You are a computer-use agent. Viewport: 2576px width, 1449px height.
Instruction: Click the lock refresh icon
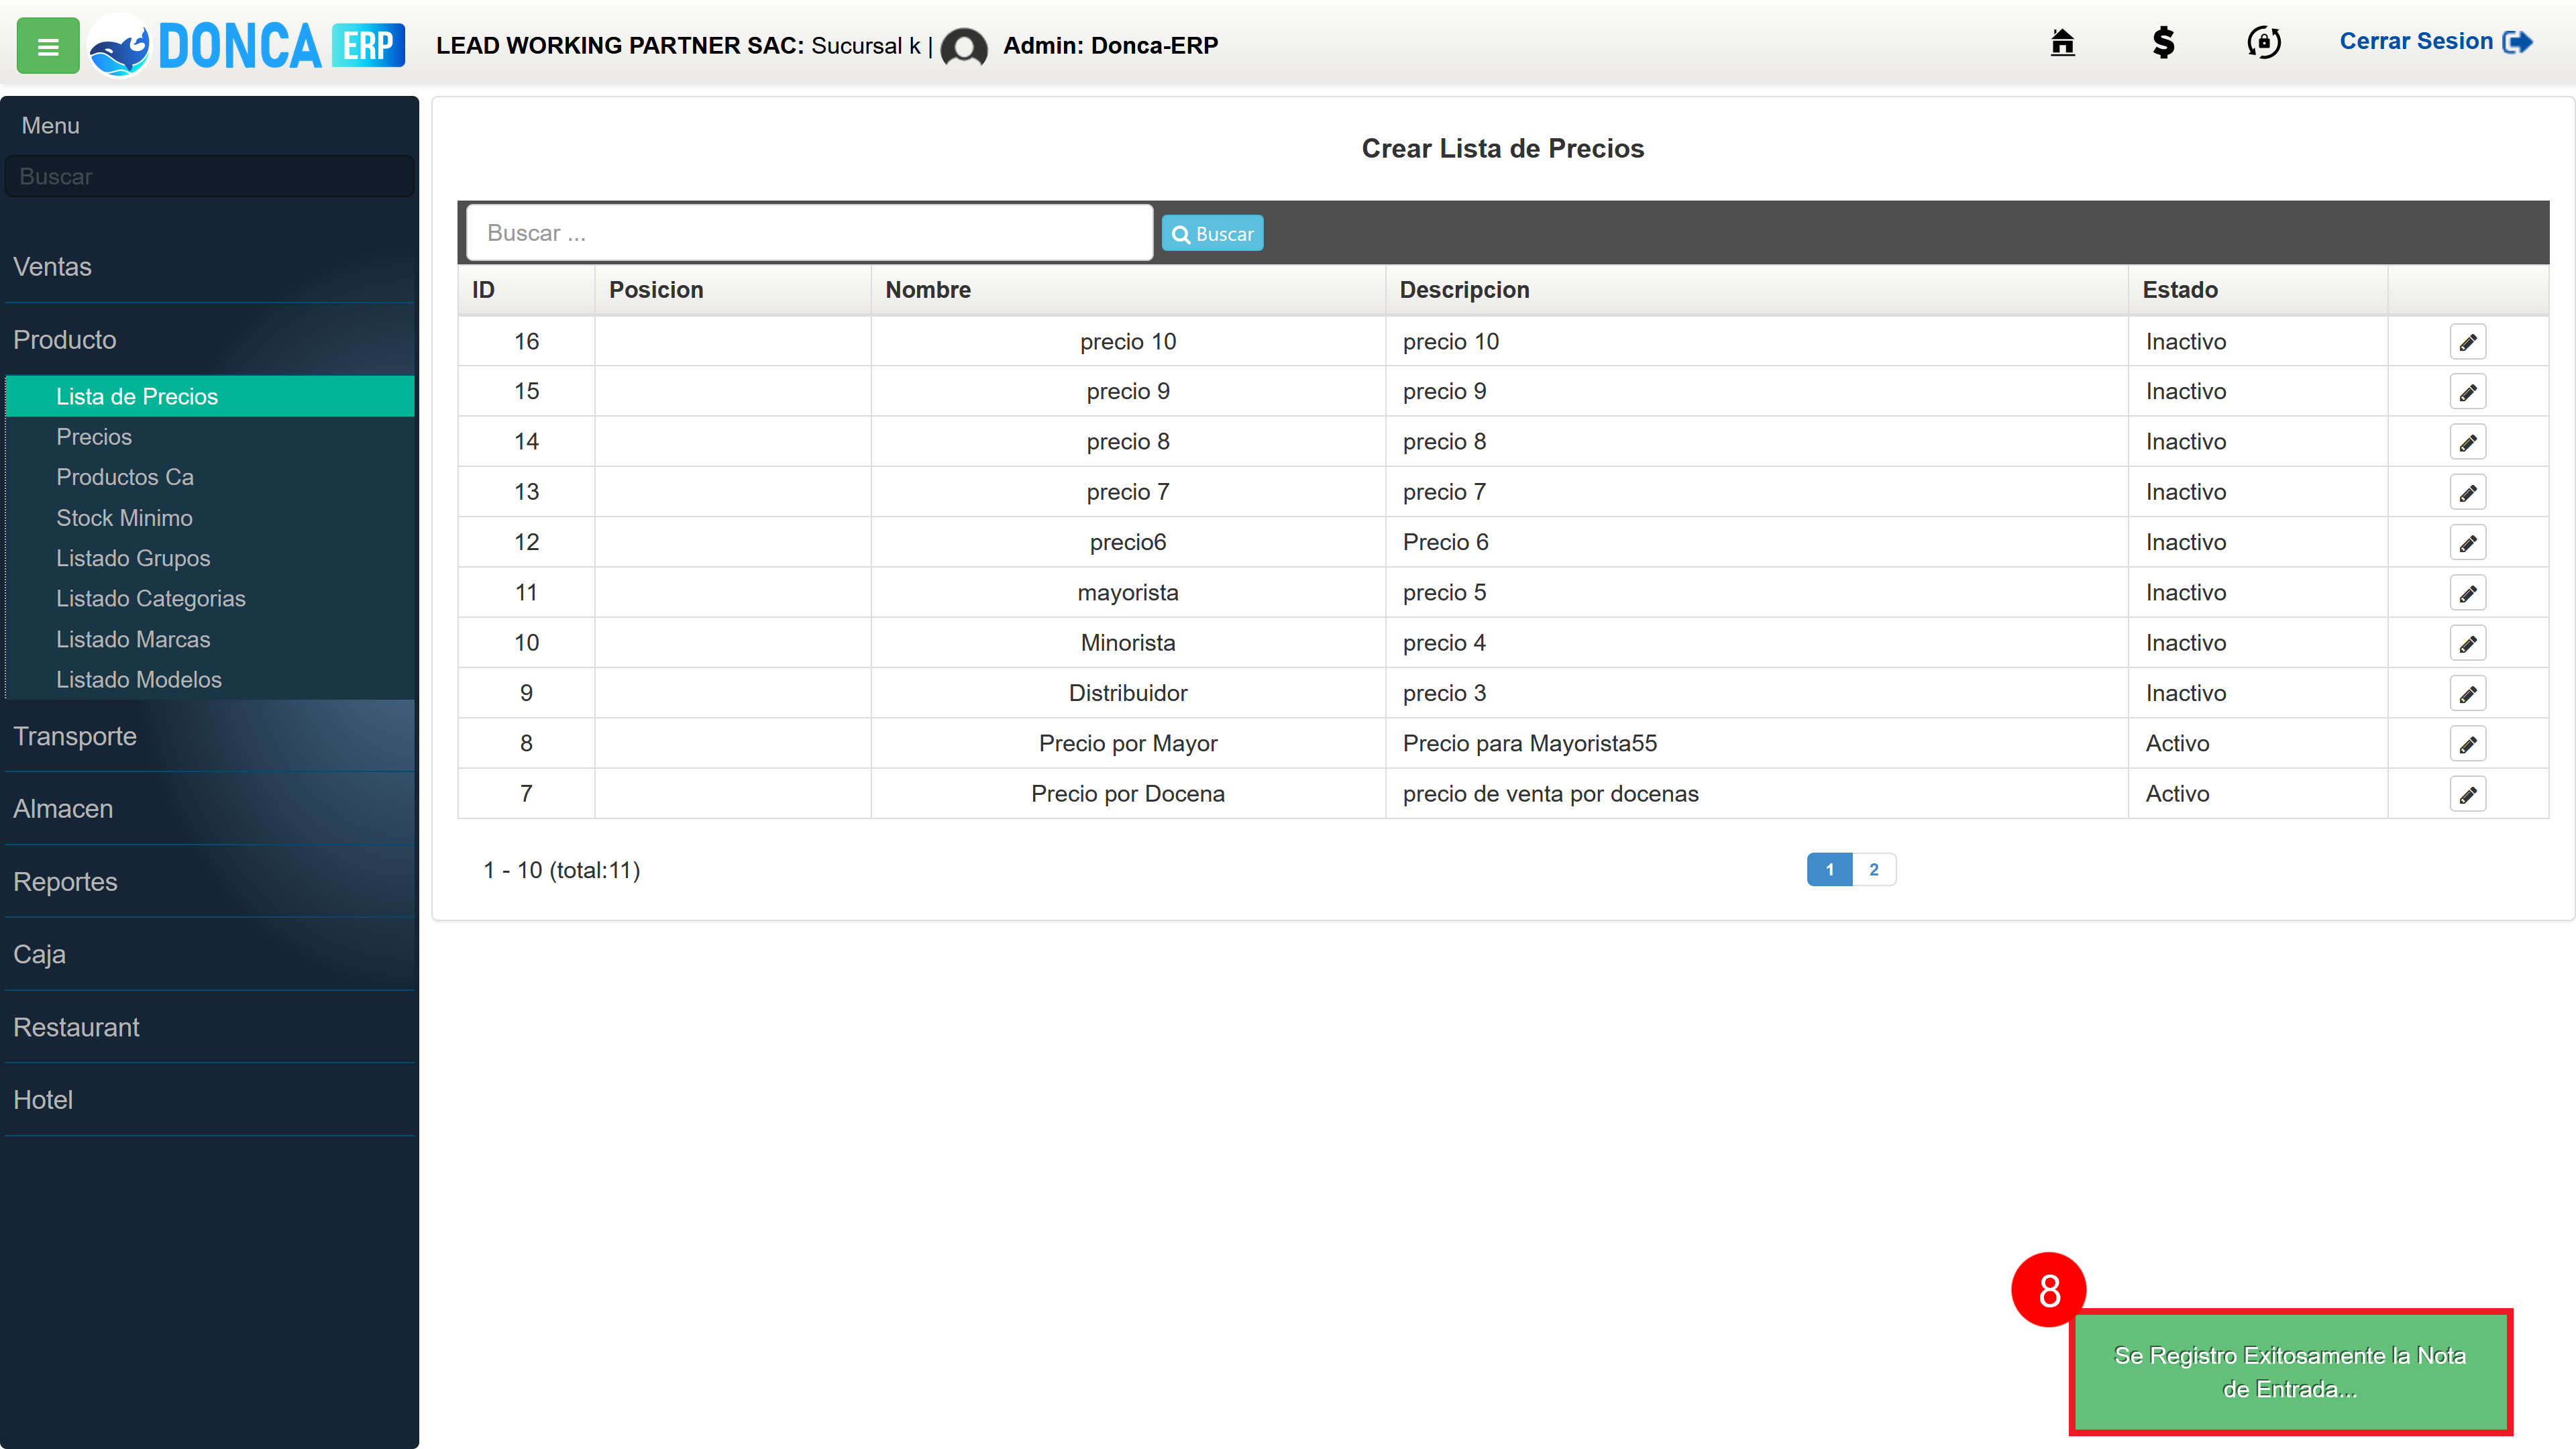pyautogui.click(x=2264, y=42)
